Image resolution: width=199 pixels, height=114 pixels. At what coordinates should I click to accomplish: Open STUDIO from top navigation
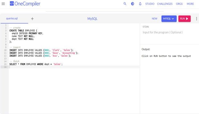[150, 4]
